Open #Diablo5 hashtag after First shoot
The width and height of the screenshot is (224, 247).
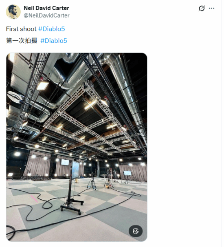pyautogui.click(x=52, y=29)
